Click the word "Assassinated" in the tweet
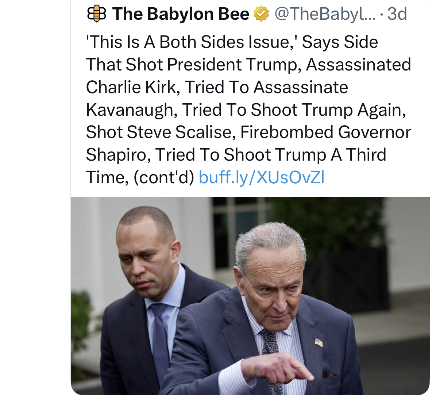 click(x=358, y=65)
